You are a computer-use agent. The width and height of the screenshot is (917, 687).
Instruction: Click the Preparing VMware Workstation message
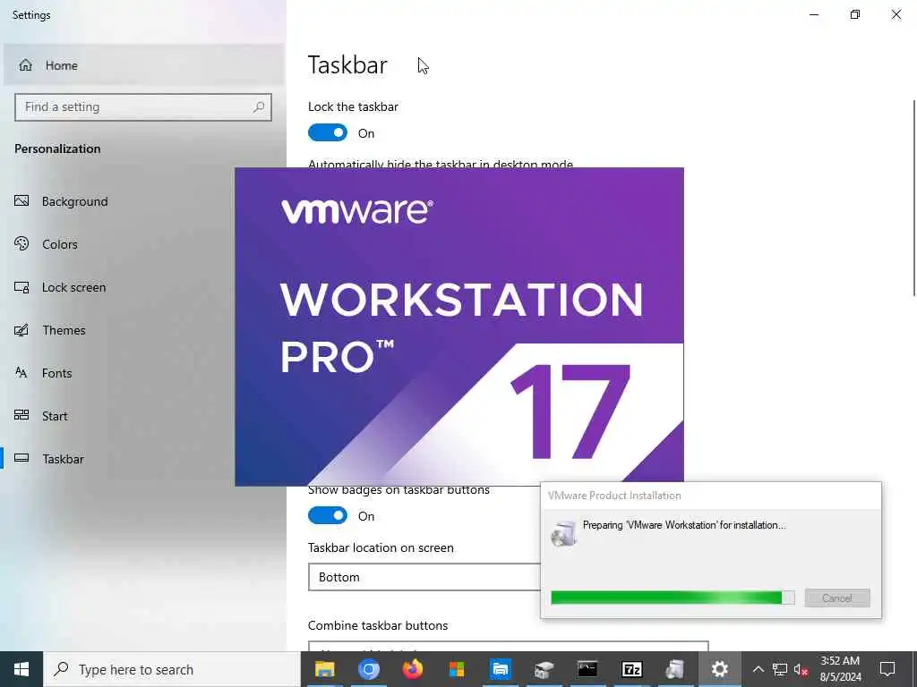point(684,525)
